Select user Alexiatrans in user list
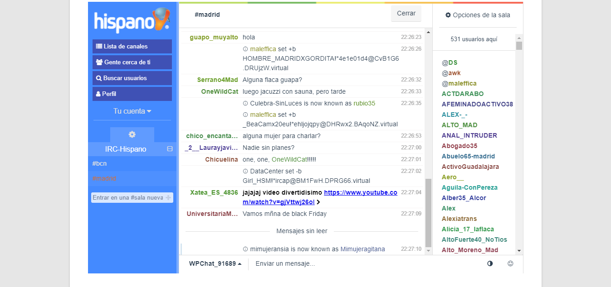 459,219
